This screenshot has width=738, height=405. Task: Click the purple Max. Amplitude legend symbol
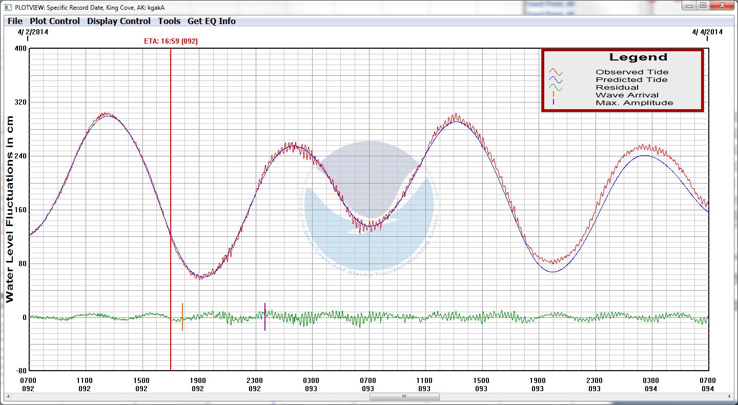click(x=553, y=103)
